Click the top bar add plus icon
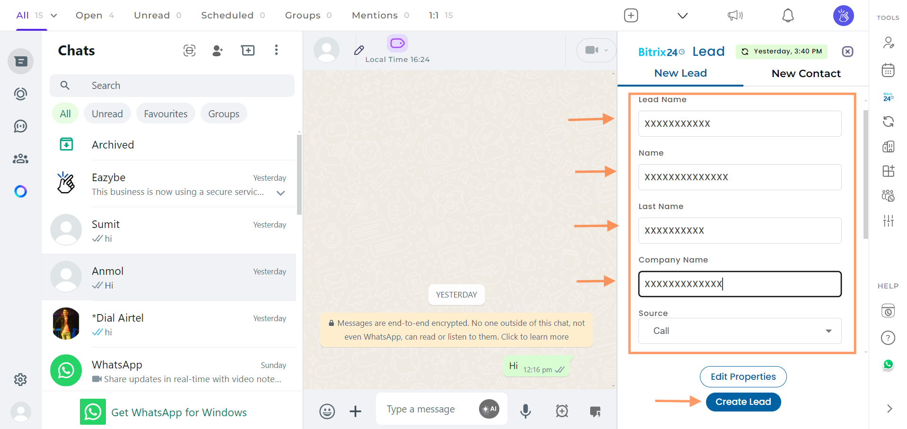This screenshot has height=429, width=907. click(631, 16)
